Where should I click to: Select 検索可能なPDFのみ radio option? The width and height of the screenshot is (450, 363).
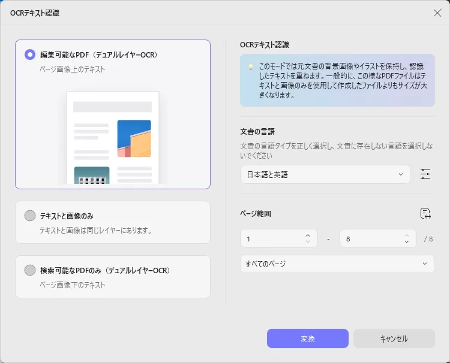tap(30, 270)
